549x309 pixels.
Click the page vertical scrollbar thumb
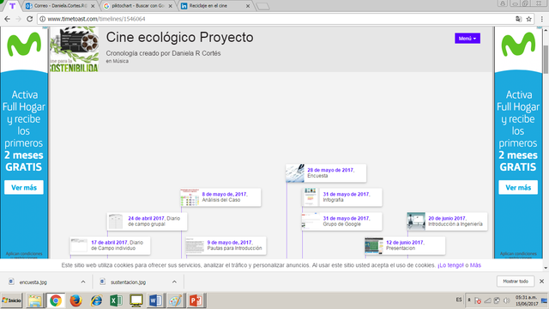(x=546, y=59)
